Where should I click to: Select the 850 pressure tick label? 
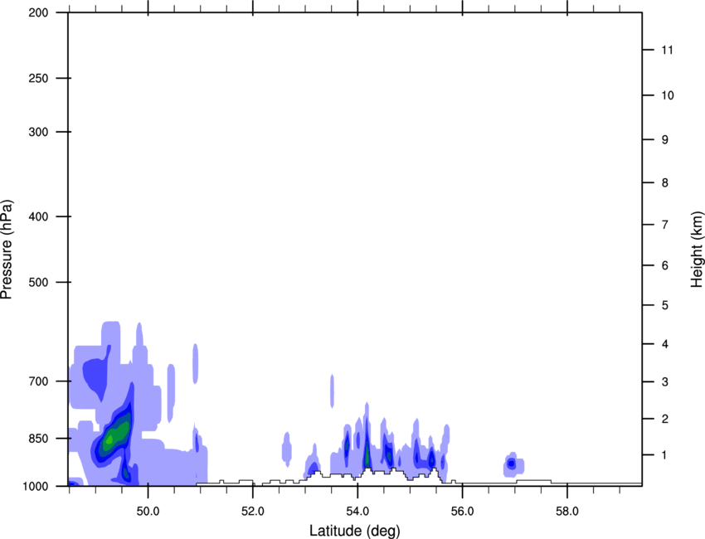(x=38, y=439)
